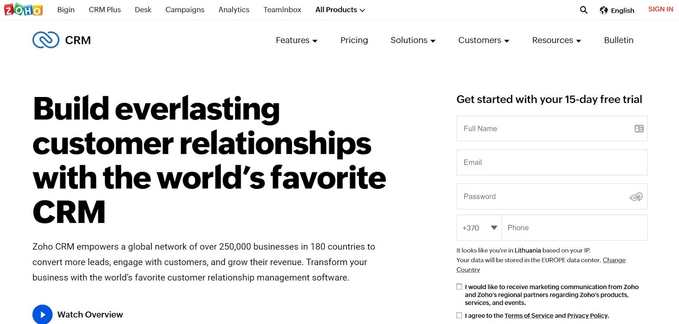Focus the Email input field
Viewport: 679px width, 324px height.
(x=552, y=162)
